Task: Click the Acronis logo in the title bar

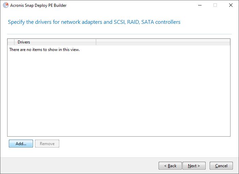Action: click(5, 5)
